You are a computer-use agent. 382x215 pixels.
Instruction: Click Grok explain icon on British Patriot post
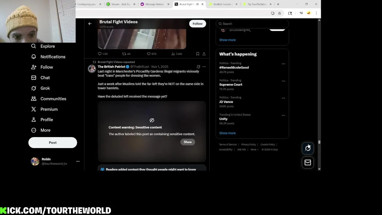pyautogui.click(x=198, y=67)
